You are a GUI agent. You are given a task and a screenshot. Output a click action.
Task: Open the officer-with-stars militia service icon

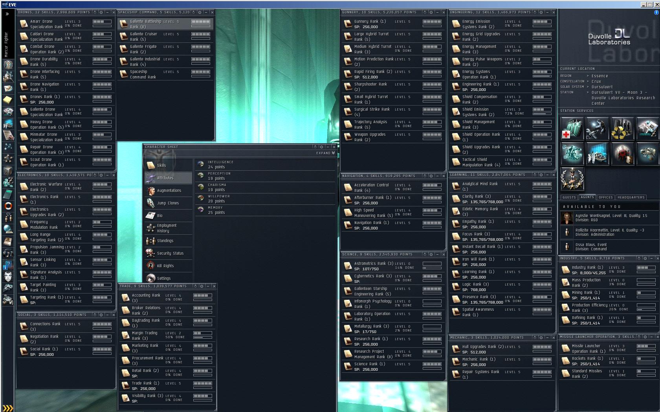(572, 179)
